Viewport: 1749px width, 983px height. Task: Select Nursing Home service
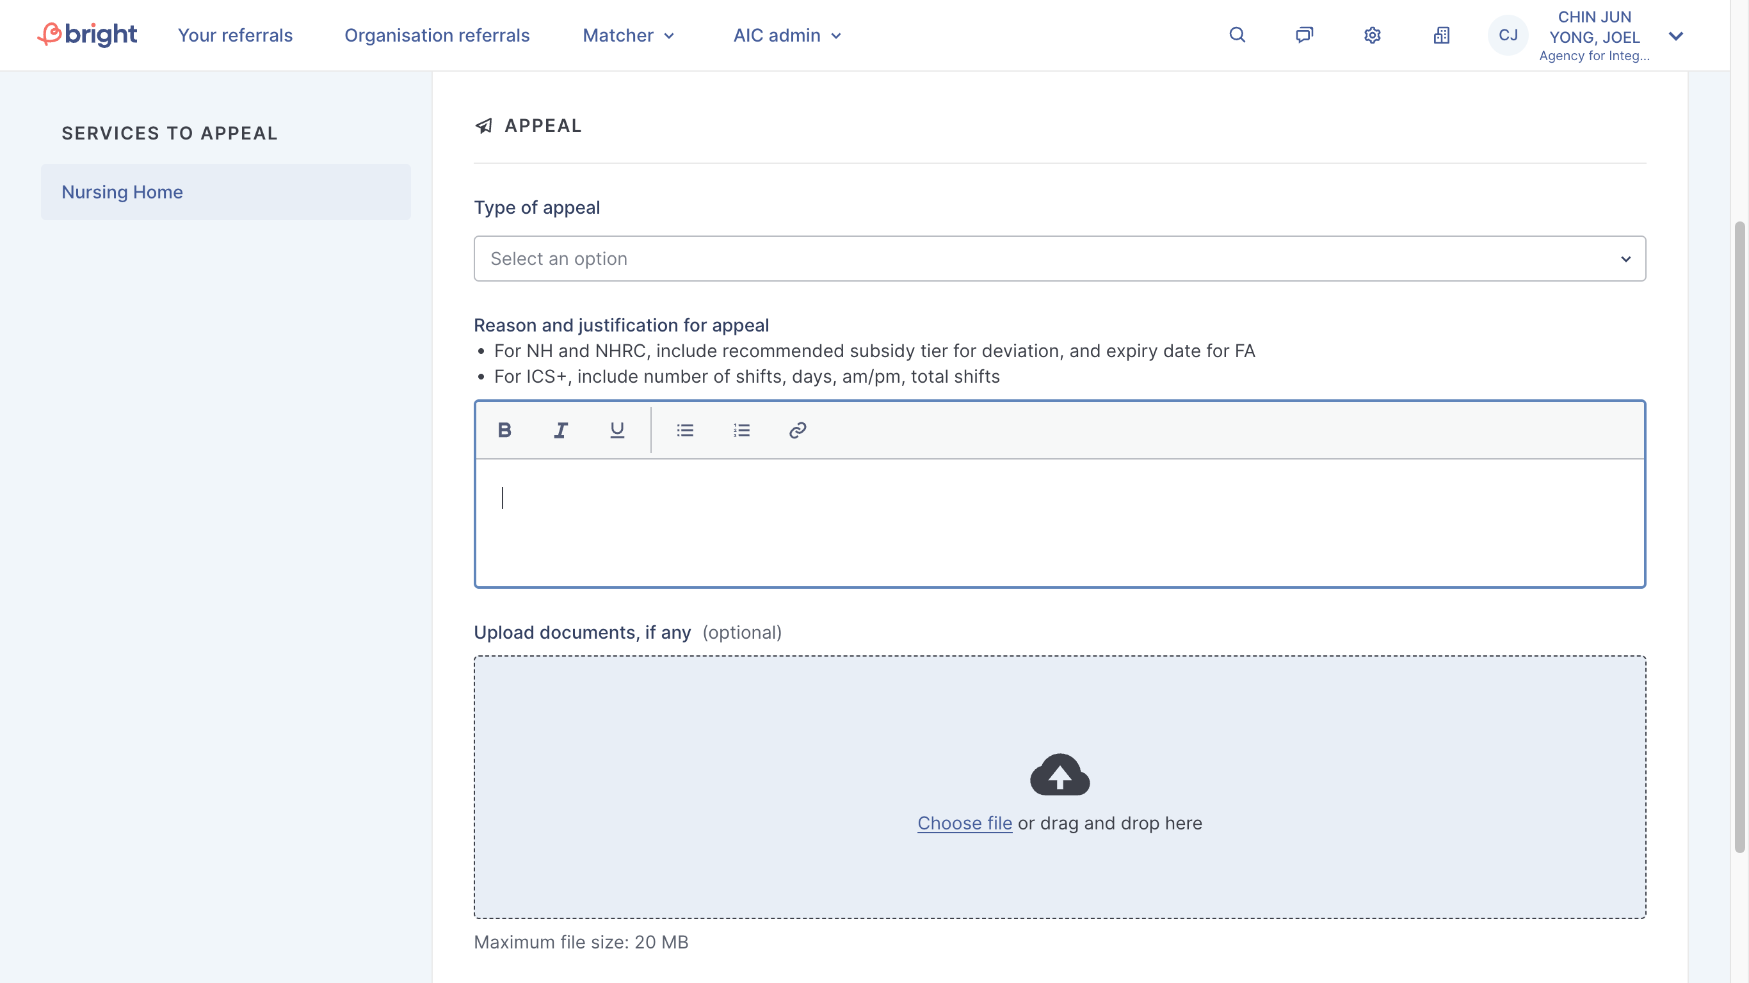click(x=225, y=191)
